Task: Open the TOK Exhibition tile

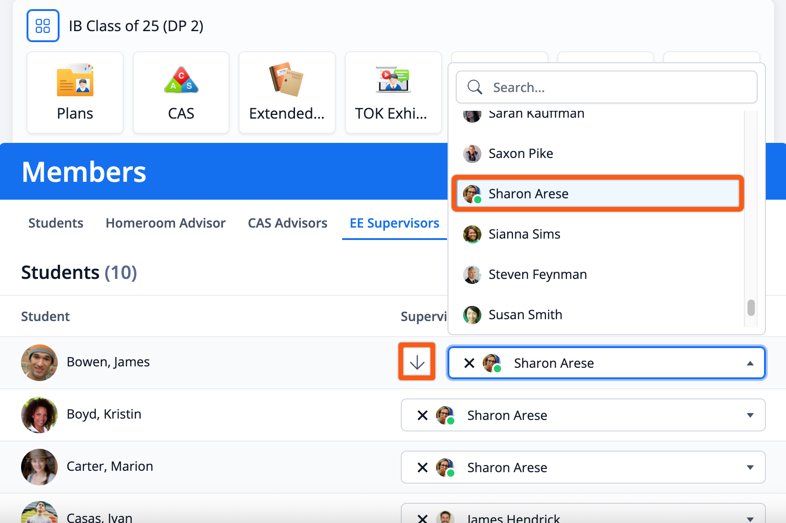Action: (393, 93)
